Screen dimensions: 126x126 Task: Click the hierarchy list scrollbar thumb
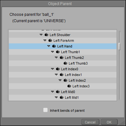[x=119, y=47]
